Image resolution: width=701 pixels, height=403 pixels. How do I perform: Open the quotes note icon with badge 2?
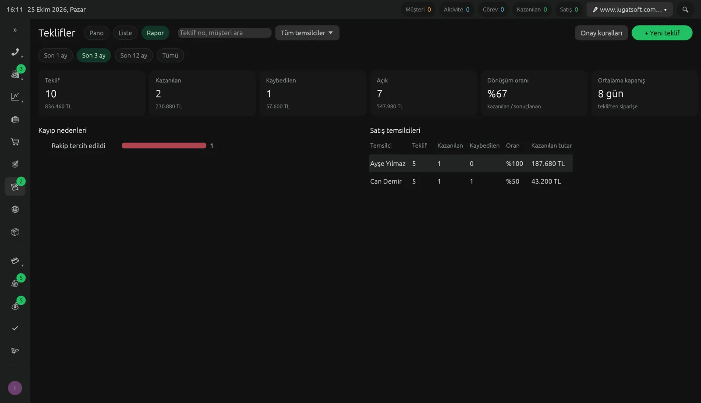(15, 187)
